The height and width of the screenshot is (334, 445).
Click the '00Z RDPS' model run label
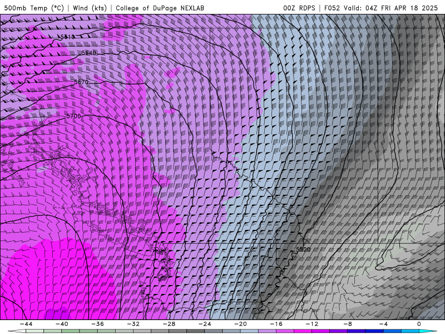coord(299,8)
